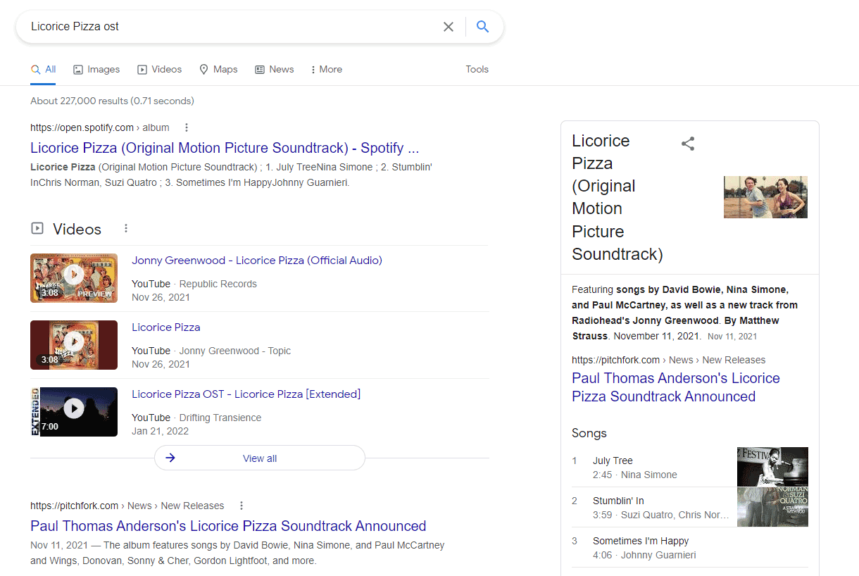Click the Songs heading in the knowledge panel
The width and height of the screenshot is (859, 576).
[x=589, y=433]
